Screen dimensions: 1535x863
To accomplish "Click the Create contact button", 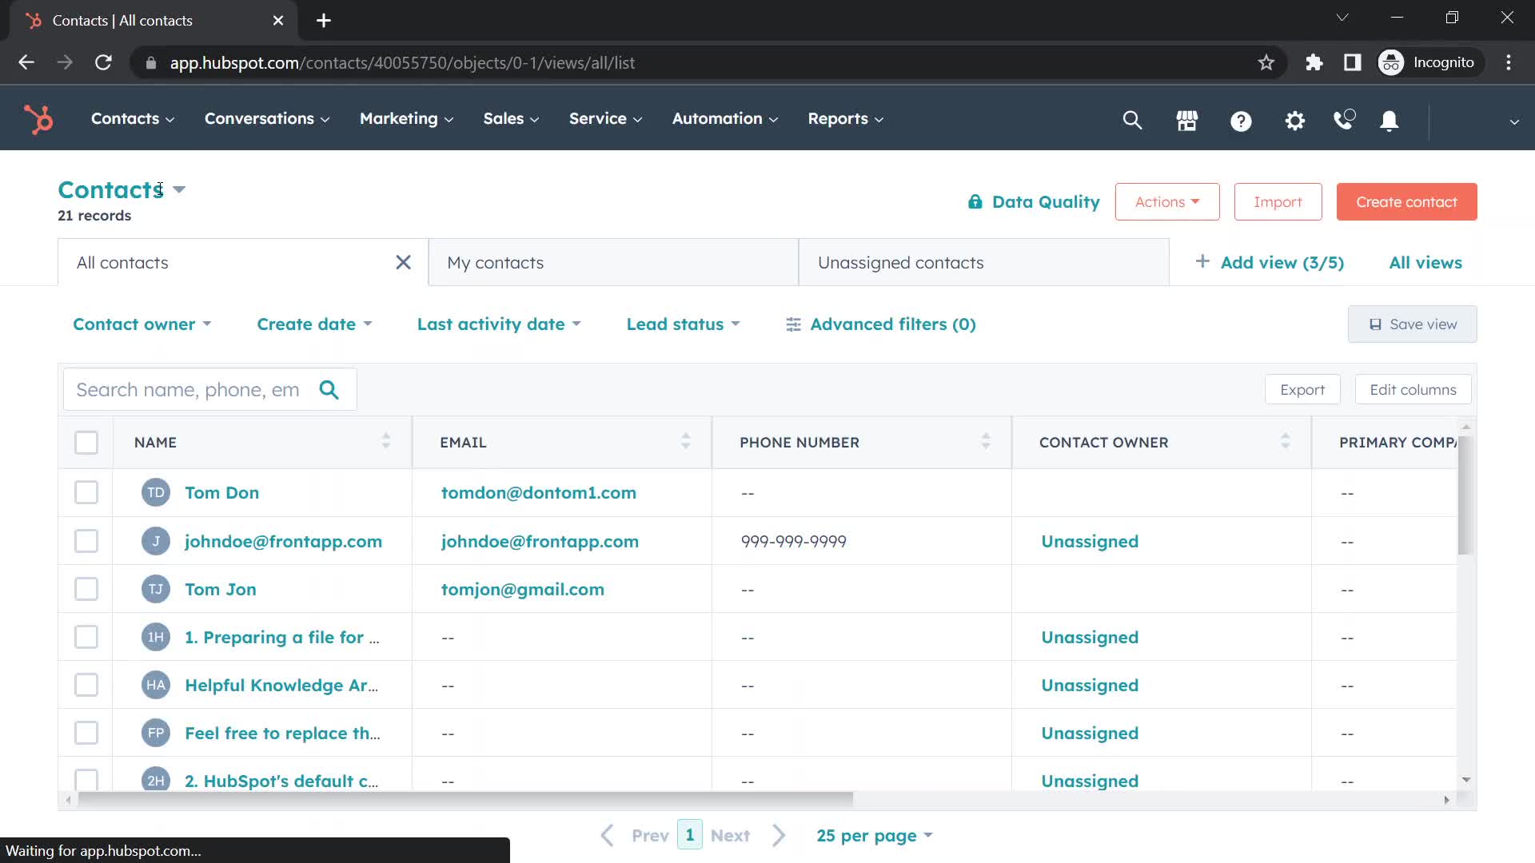I will 1406,202.
